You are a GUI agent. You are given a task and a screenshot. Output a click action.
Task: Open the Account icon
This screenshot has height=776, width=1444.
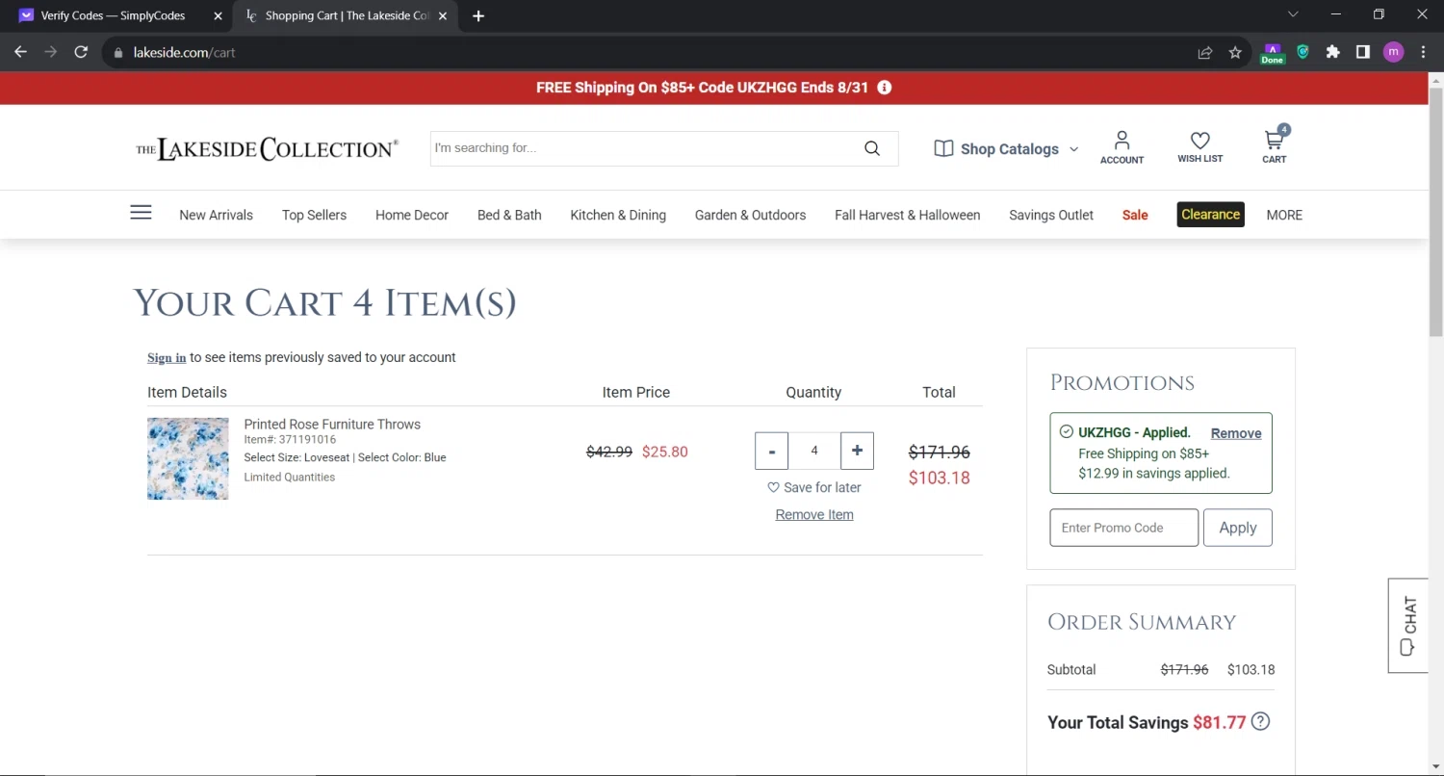click(1122, 147)
